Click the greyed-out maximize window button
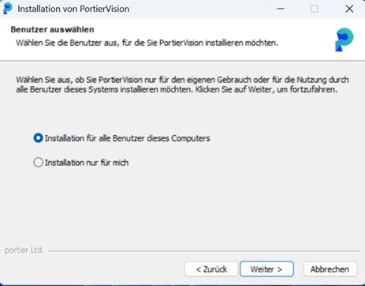The height and width of the screenshot is (286, 365). point(315,9)
